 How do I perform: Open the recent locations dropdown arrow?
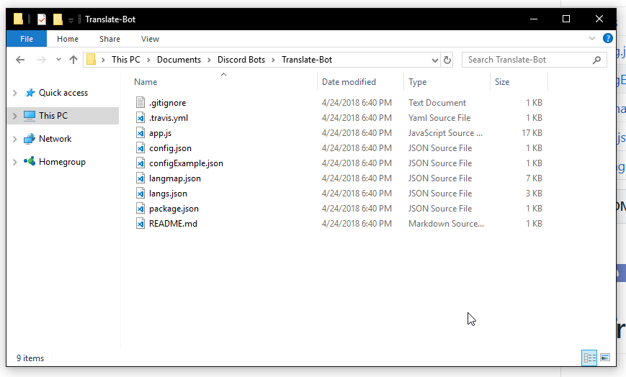click(x=58, y=60)
